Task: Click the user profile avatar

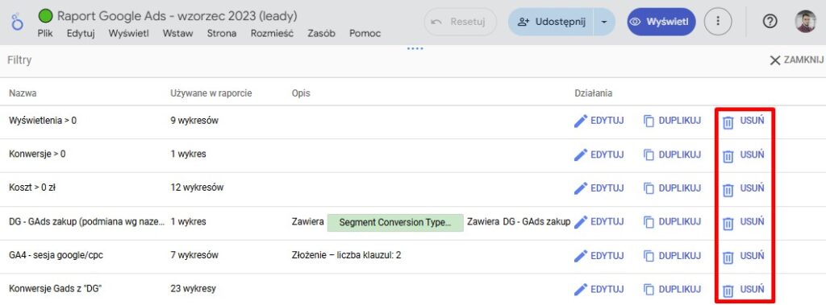Action: click(806, 22)
